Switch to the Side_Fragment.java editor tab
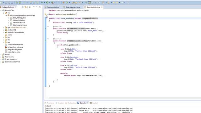 pyautogui.click(x=72, y=7)
